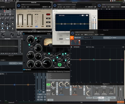This screenshot has width=125, height=104.
Task: Open preset dropdown in rightmost top window
Action: (111, 4)
